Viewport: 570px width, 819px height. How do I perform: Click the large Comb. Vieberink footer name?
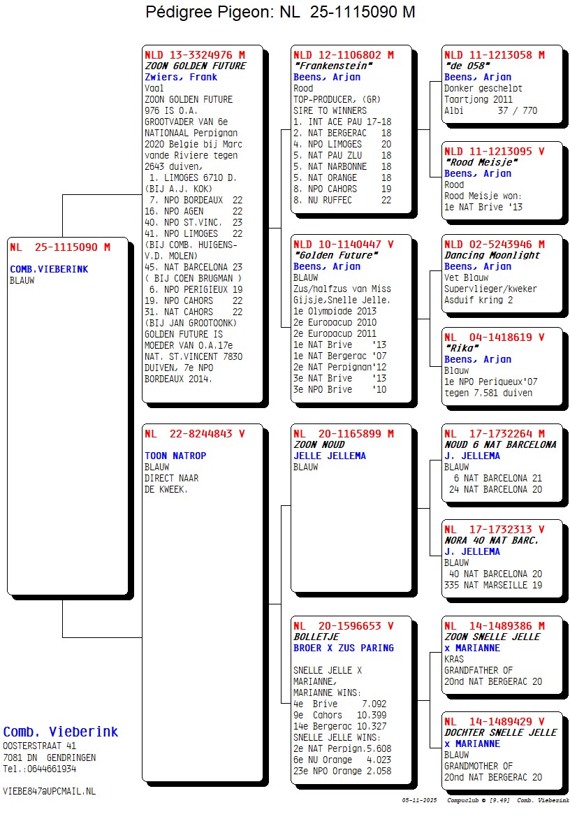(x=61, y=732)
